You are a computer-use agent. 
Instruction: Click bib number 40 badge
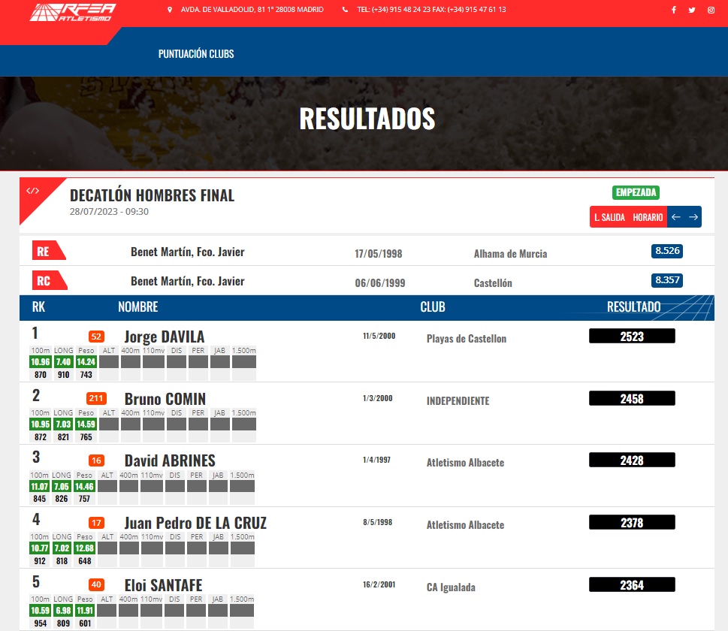pos(96,584)
